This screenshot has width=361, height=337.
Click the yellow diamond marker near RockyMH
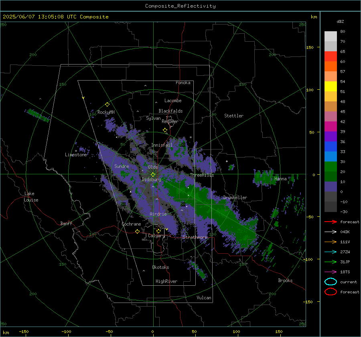(x=107, y=105)
